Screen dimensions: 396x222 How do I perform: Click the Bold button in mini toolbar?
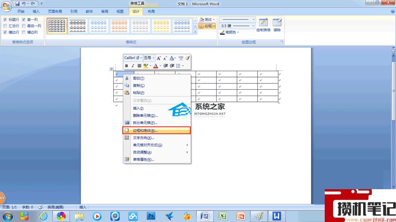coord(127,66)
